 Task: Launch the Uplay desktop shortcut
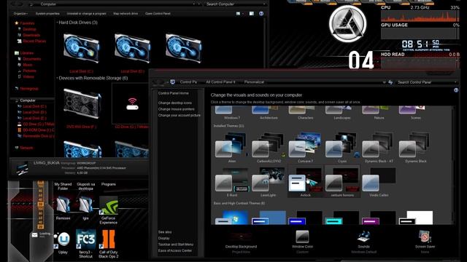[63, 239]
